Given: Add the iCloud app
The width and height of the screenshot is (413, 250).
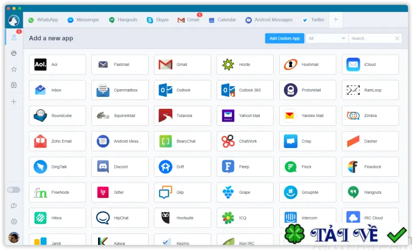Looking at the screenshot, I should point(370,64).
